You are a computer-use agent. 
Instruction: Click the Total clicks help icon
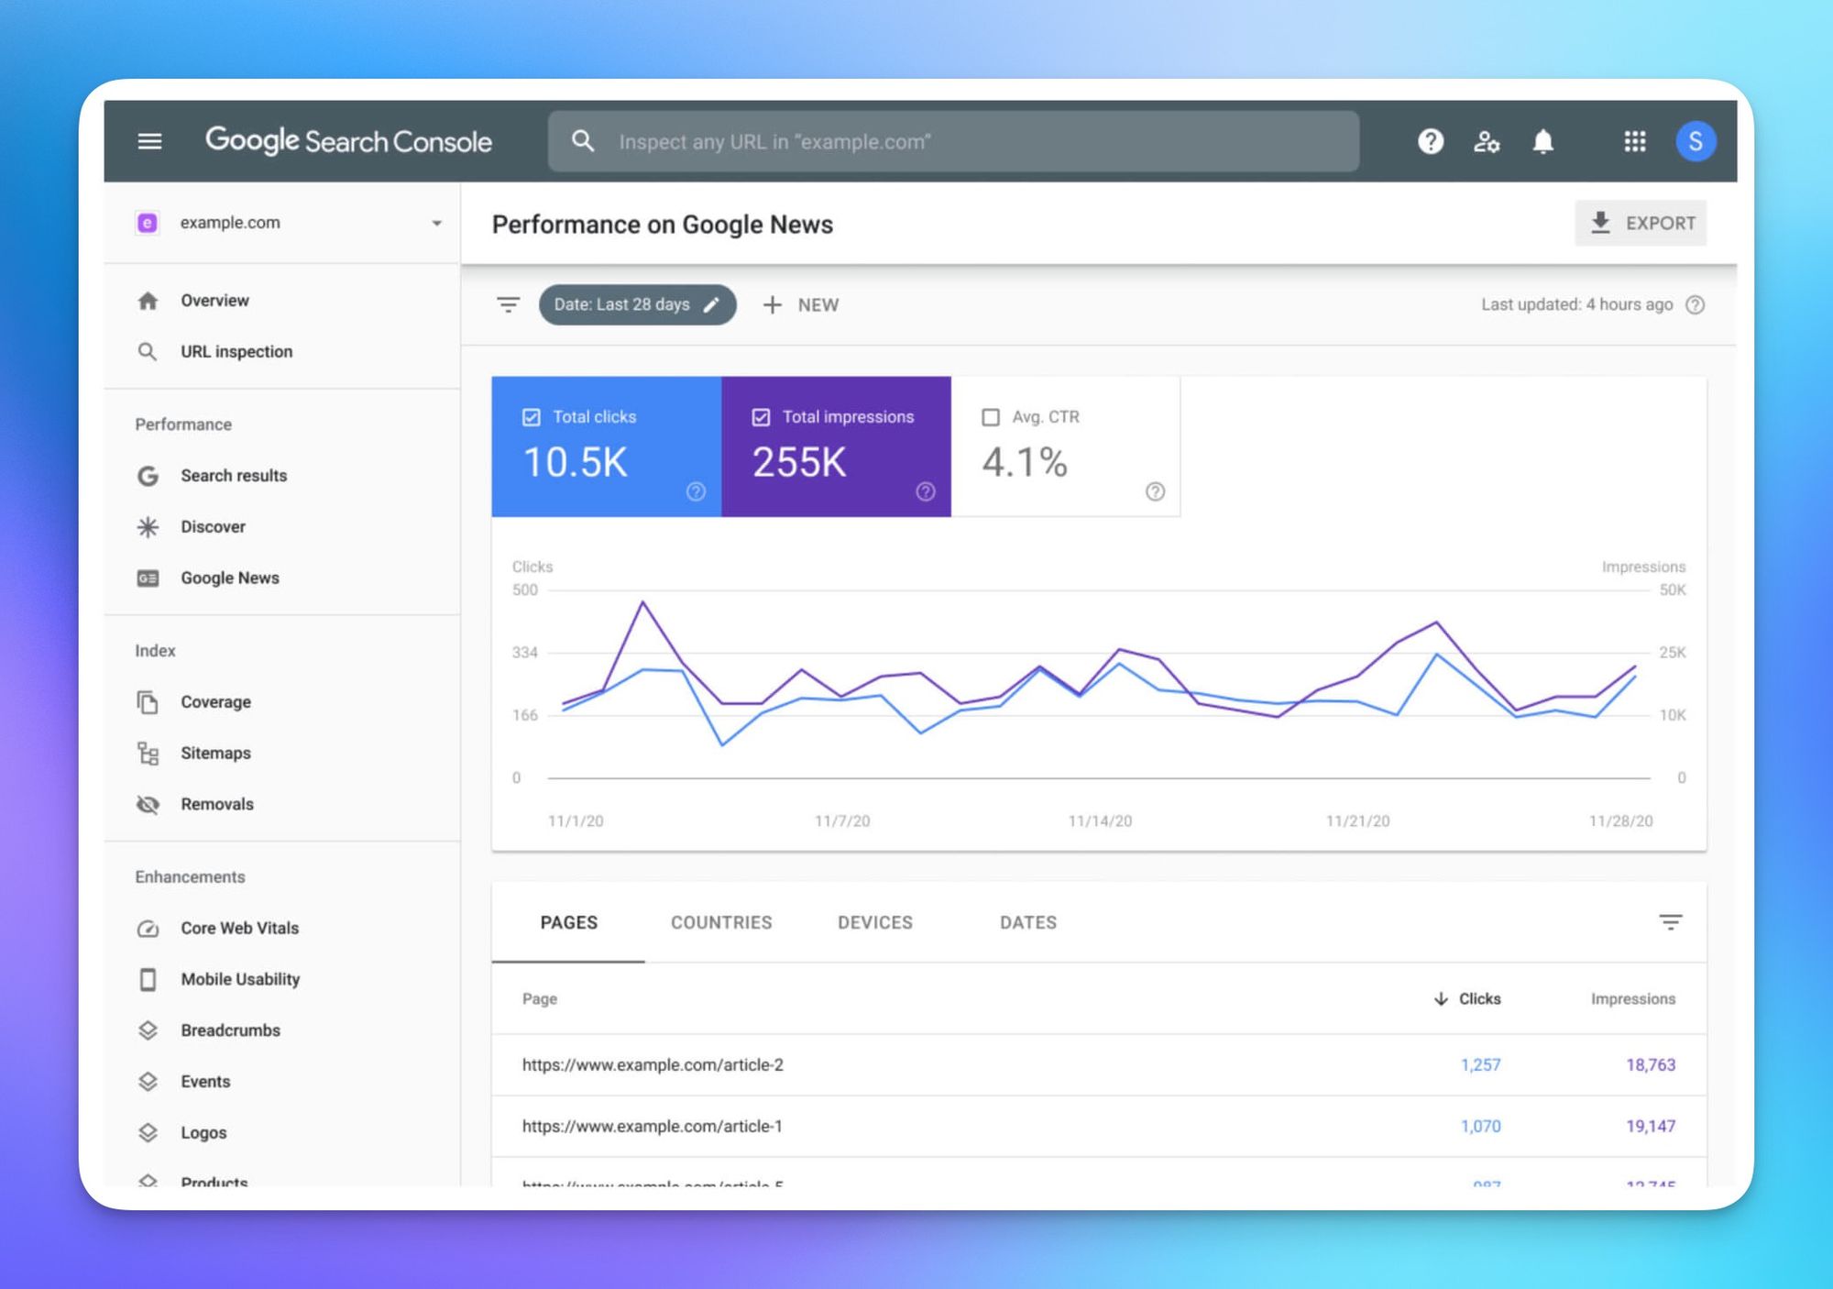[697, 491]
